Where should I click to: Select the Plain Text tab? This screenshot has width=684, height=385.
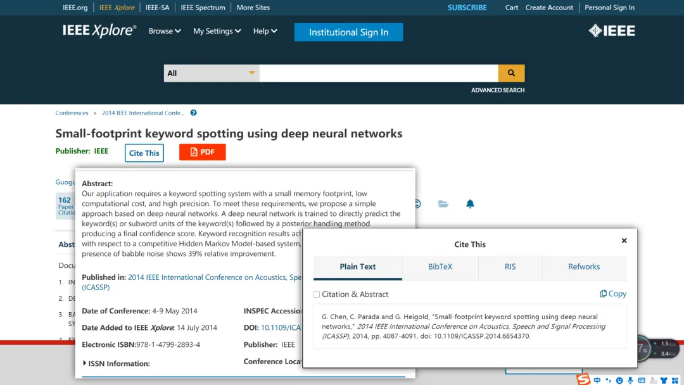click(358, 267)
